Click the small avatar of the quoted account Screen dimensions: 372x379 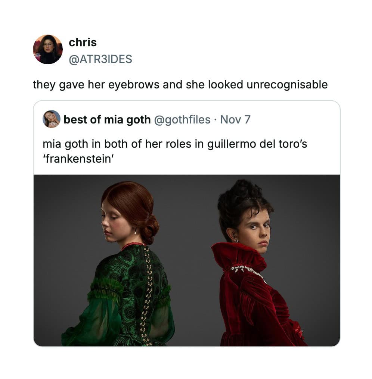(52, 119)
